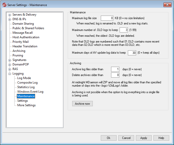Expand the Servers & Delivery tree node
The image size is (174, 145).
pos(10,15)
